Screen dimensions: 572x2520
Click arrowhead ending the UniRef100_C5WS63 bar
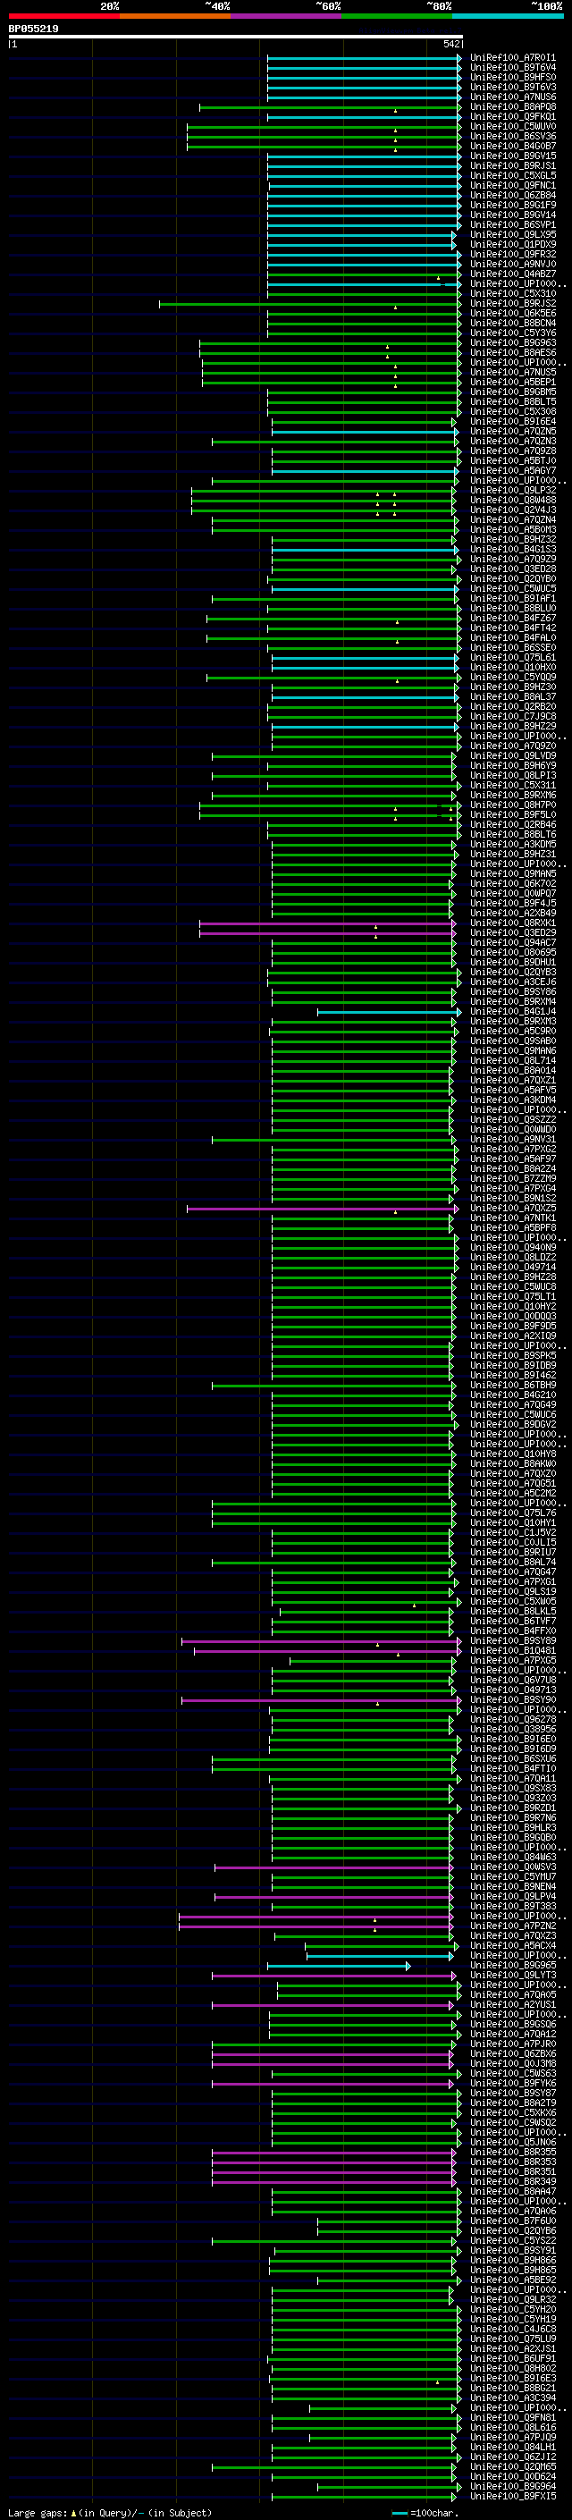458,2074
